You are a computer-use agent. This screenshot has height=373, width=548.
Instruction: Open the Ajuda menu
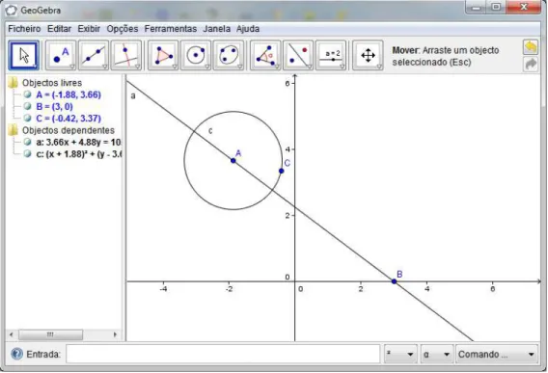point(248,29)
